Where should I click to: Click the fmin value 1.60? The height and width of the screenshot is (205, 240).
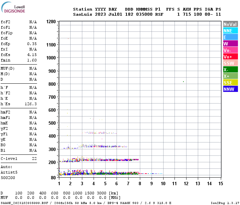click(32, 60)
